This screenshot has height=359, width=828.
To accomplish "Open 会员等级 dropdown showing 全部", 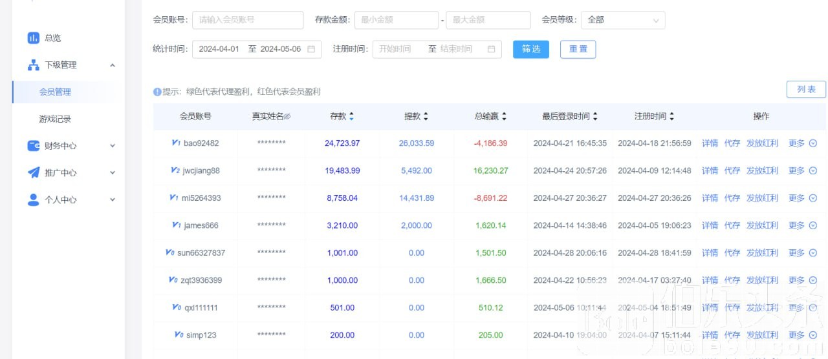I will [x=623, y=20].
